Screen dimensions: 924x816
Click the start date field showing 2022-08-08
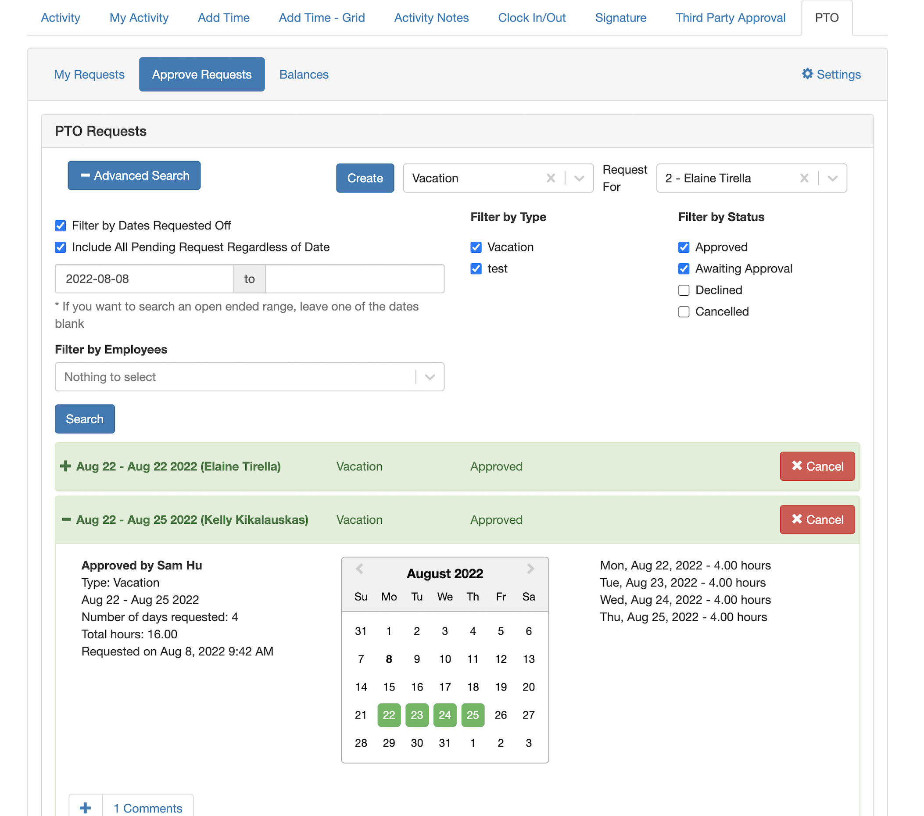coord(144,279)
